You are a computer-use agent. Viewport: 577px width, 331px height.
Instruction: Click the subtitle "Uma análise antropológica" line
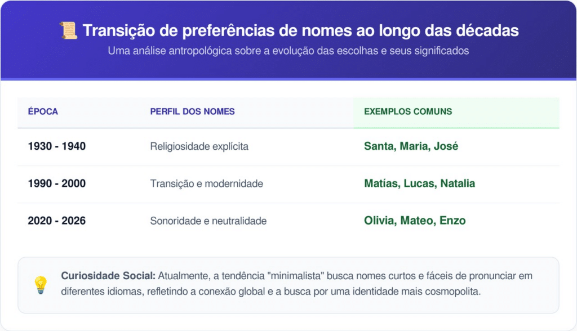tap(288, 51)
